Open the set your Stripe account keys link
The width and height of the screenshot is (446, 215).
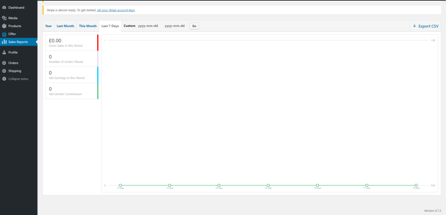pos(116,10)
